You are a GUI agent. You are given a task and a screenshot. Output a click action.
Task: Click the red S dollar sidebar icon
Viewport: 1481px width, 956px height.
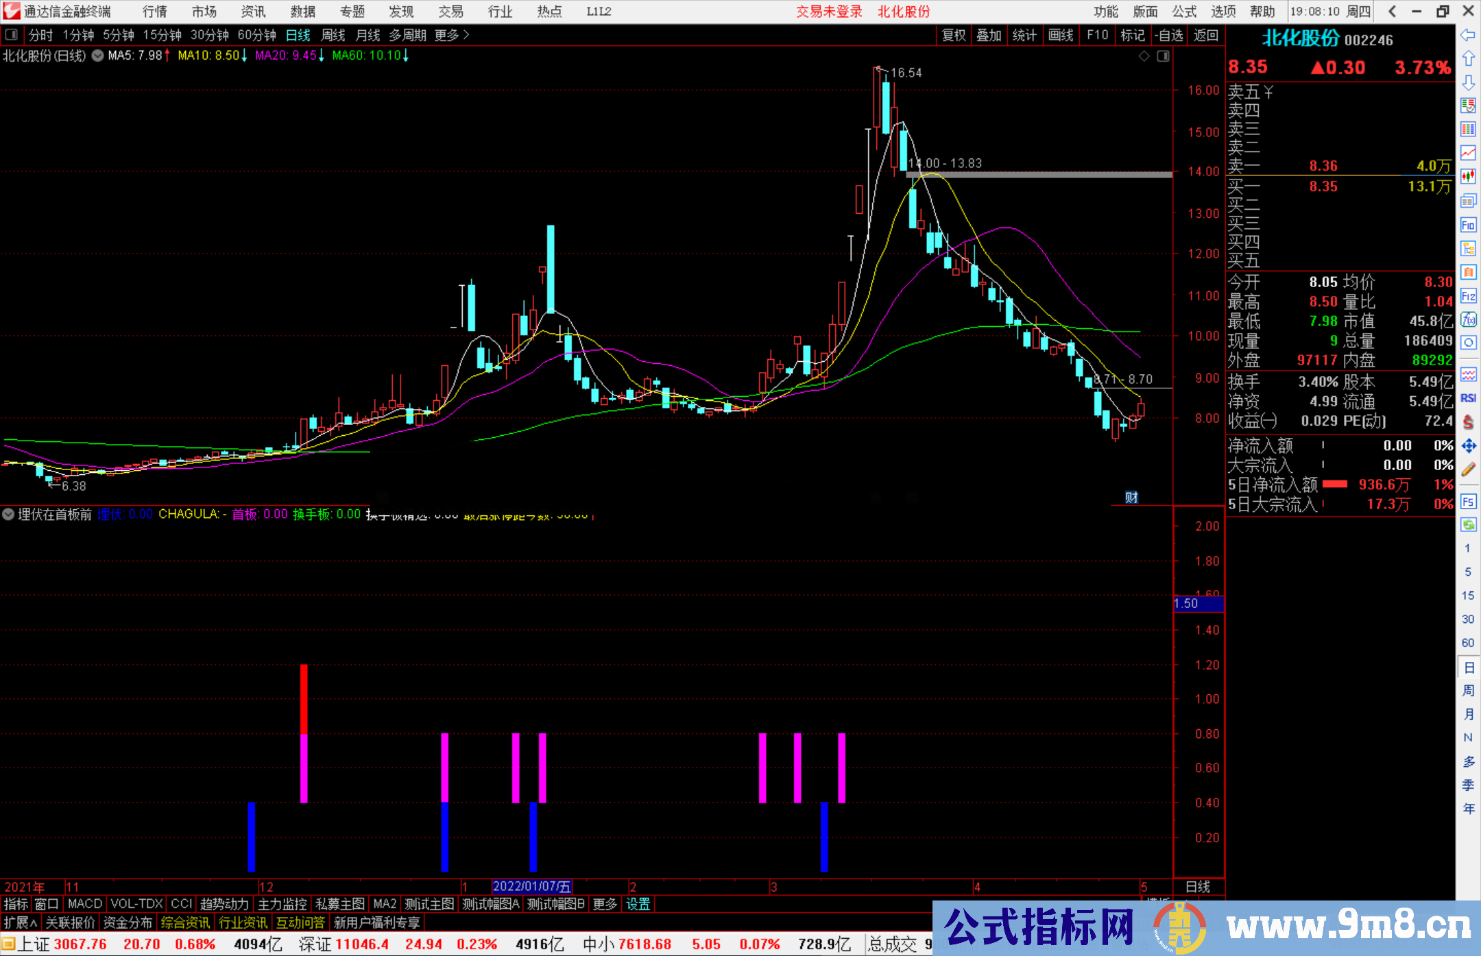tap(1468, 422)
